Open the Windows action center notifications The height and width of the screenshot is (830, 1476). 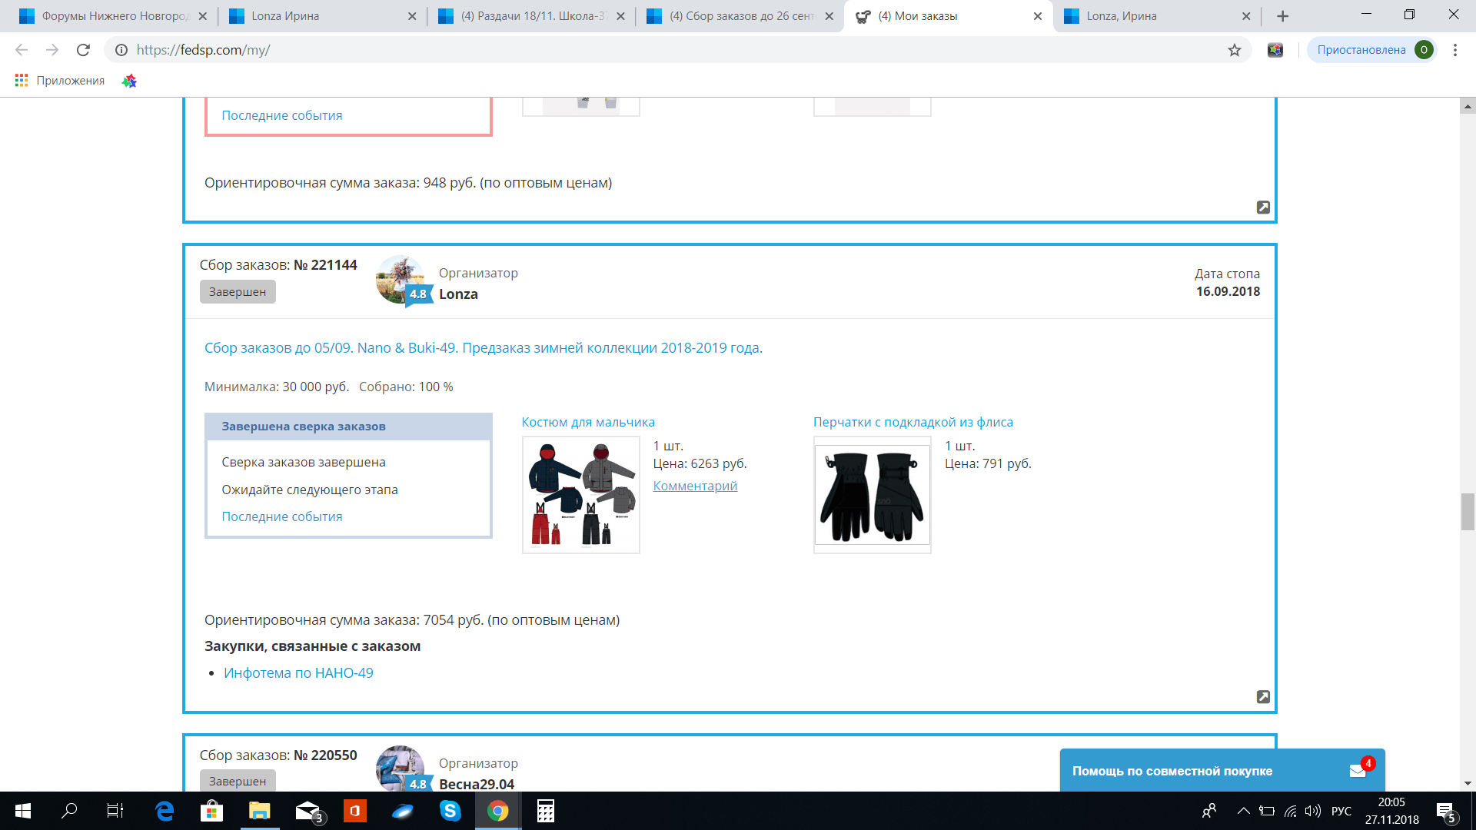click(x=1445, y=812)
